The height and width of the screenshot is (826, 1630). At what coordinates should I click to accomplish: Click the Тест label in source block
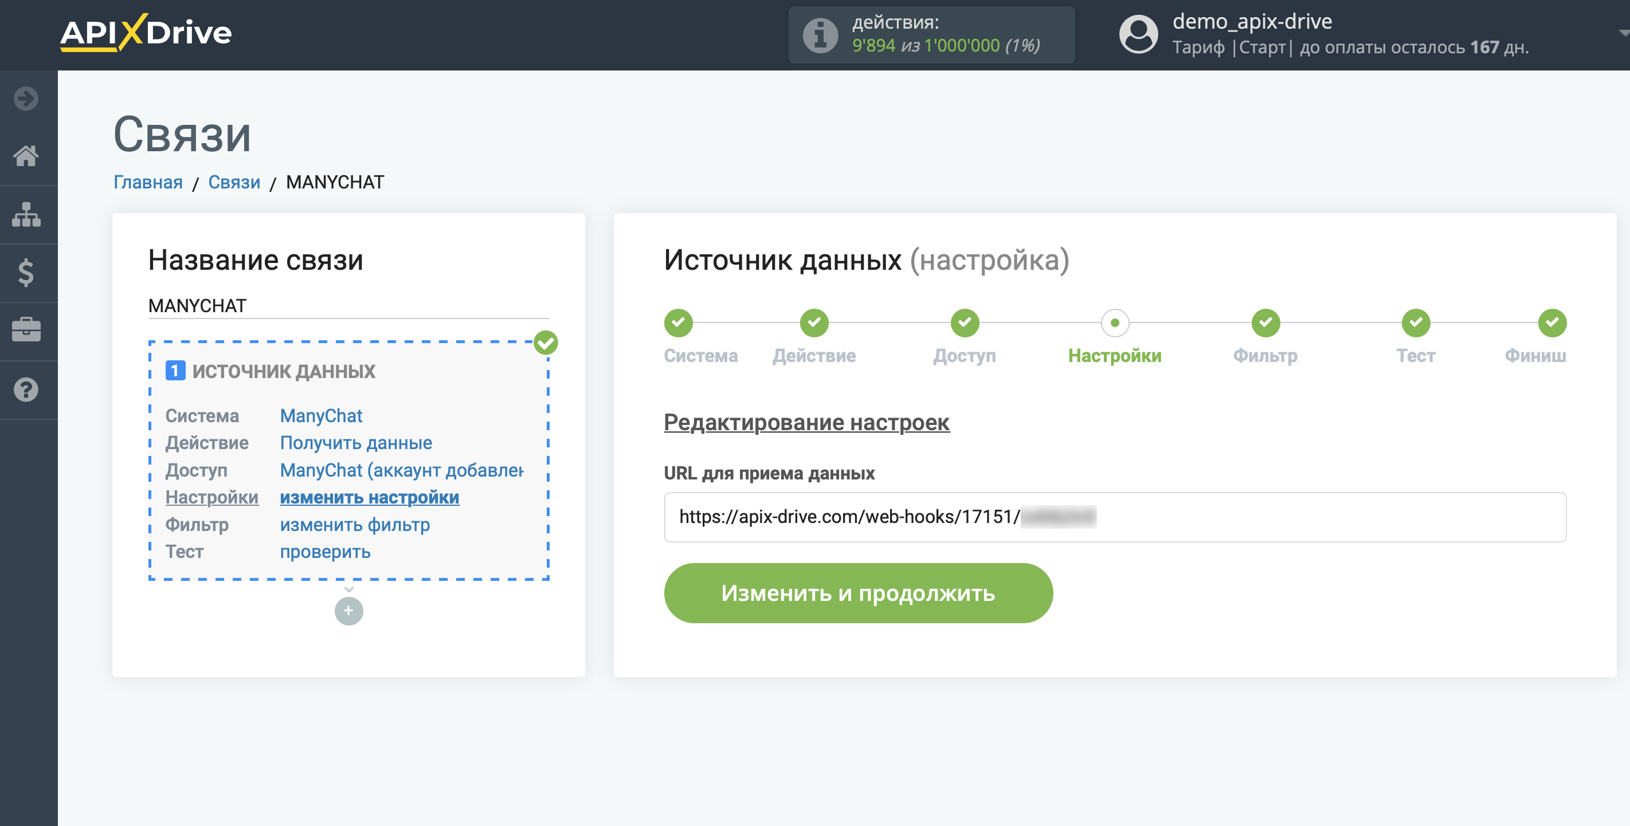click(x=184, y=552)
